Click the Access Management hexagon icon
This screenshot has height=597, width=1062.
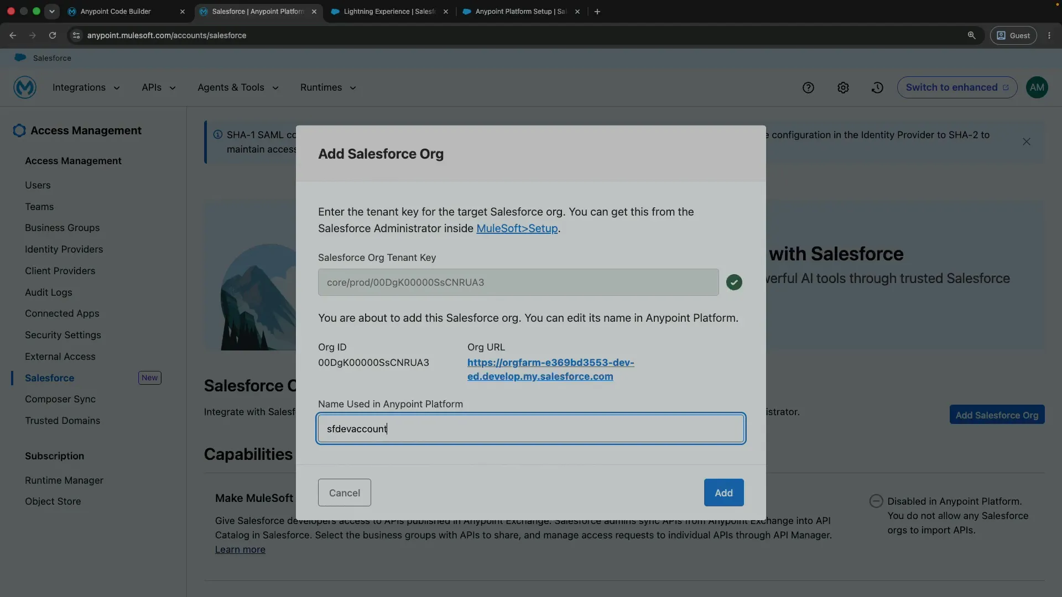pyautogui.click(x=19, y=130)
